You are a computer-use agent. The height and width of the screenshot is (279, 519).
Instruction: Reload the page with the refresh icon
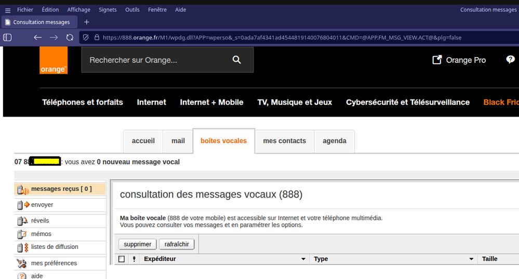pos(70,37)
